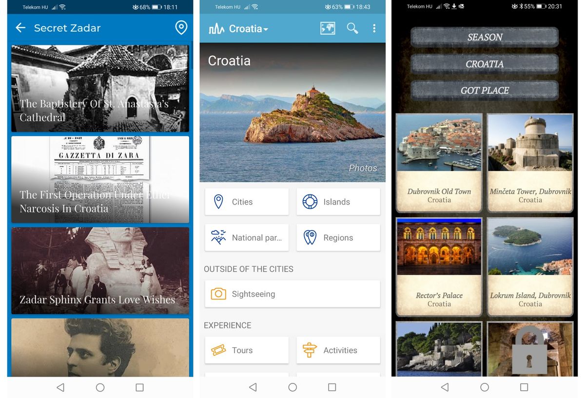Open the Dubrovnik Old Town card
Viewport: 585px width, 398px height.
click(439, 163)
